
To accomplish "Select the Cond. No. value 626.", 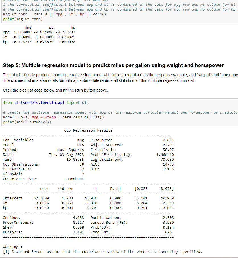I will click(x=169, y=232).
